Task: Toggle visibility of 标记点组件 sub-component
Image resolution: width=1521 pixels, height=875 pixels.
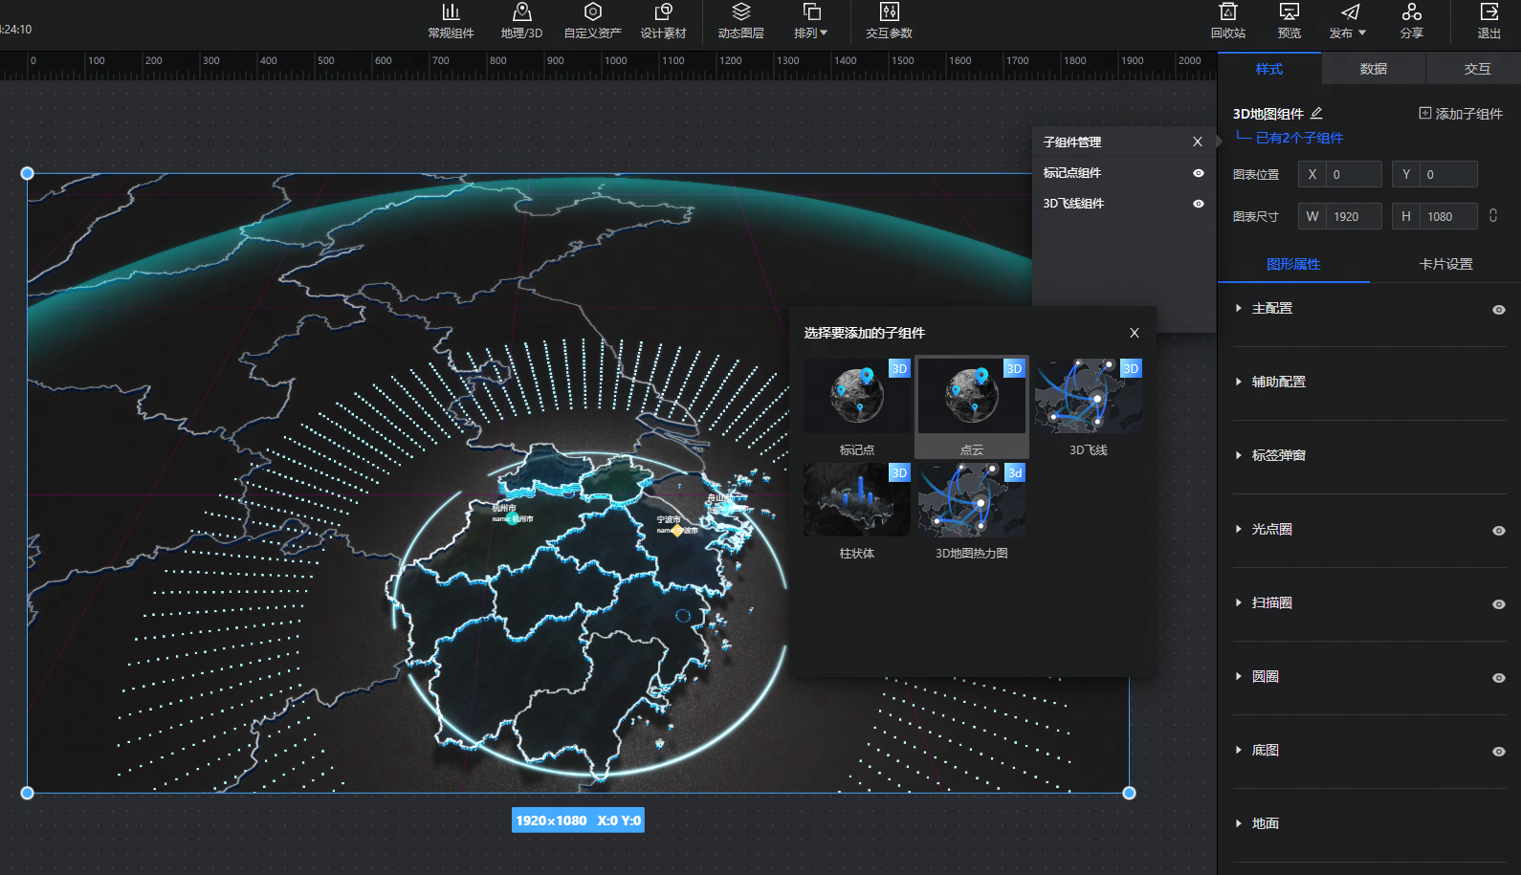Action: point(1198,173)
